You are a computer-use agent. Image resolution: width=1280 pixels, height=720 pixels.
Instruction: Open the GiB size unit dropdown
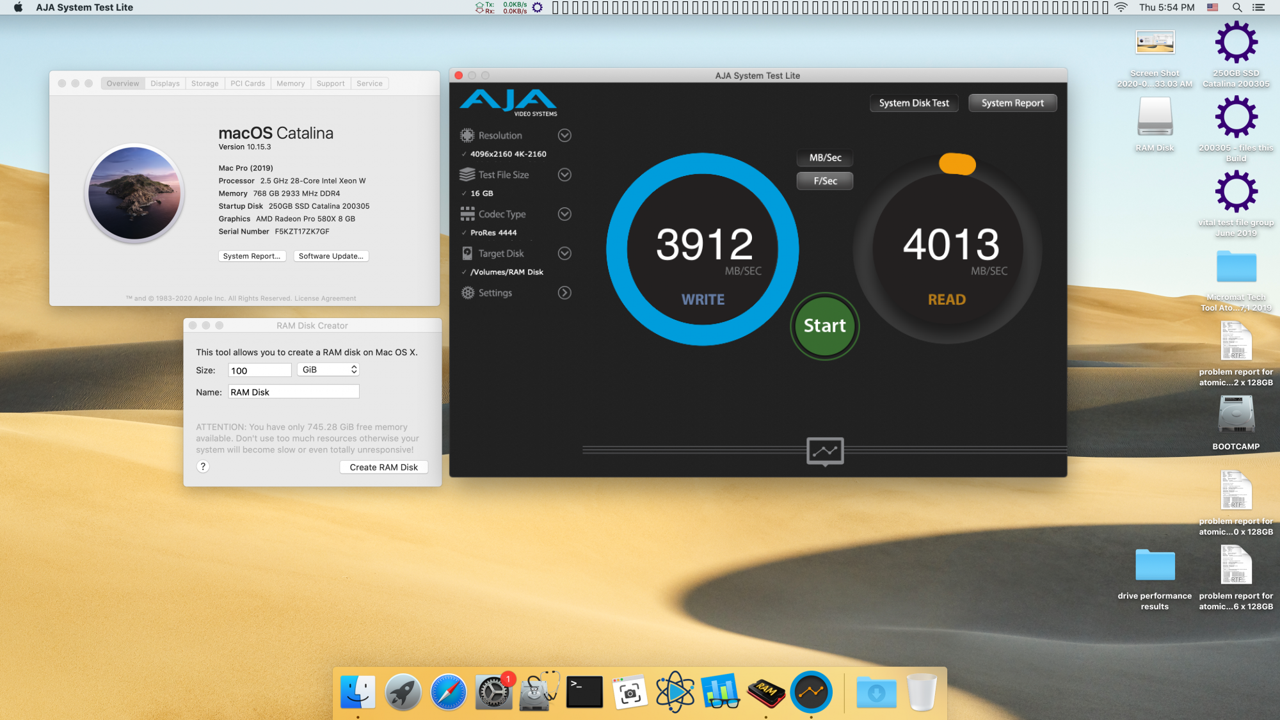[328, 370]
